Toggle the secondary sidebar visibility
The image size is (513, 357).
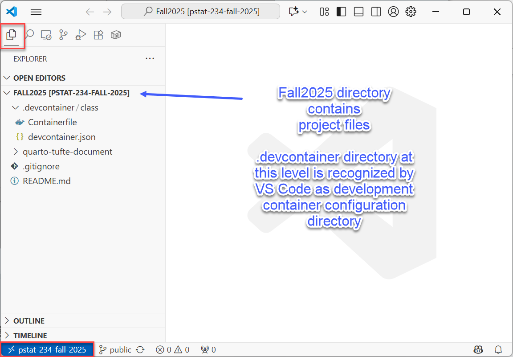pyautogui.click(x=376, y=12)
